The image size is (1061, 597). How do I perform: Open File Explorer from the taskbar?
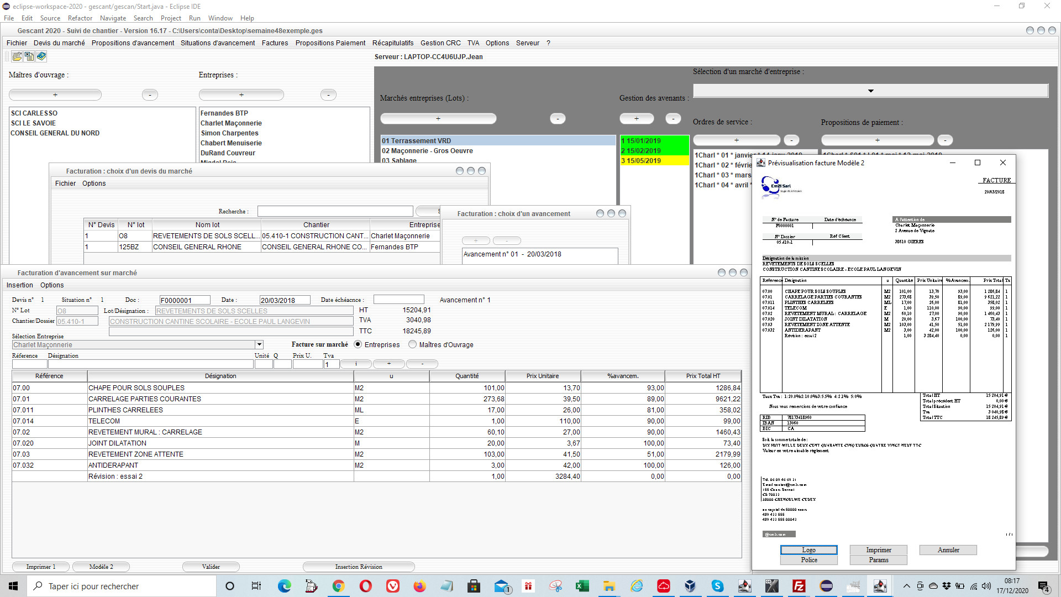tap(609, 586)
